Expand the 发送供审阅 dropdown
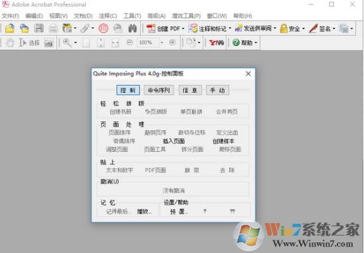The width and height of the screenshot is (364, 253). [275, 29]
